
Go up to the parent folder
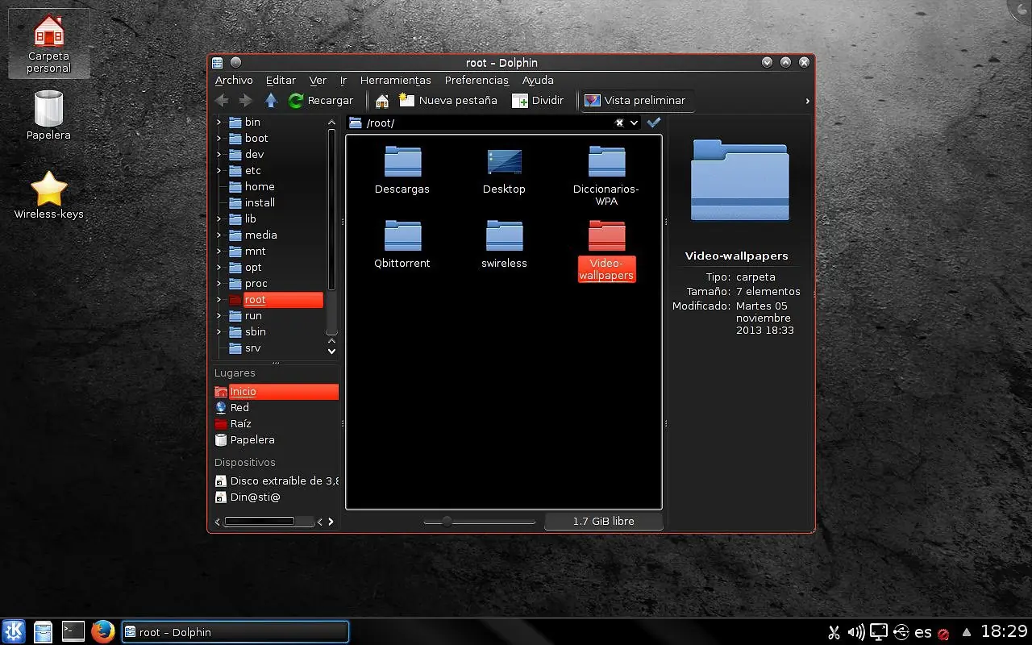[271, 101]
